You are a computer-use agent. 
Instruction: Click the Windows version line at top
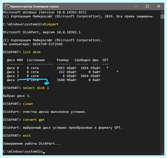(45, 12)
